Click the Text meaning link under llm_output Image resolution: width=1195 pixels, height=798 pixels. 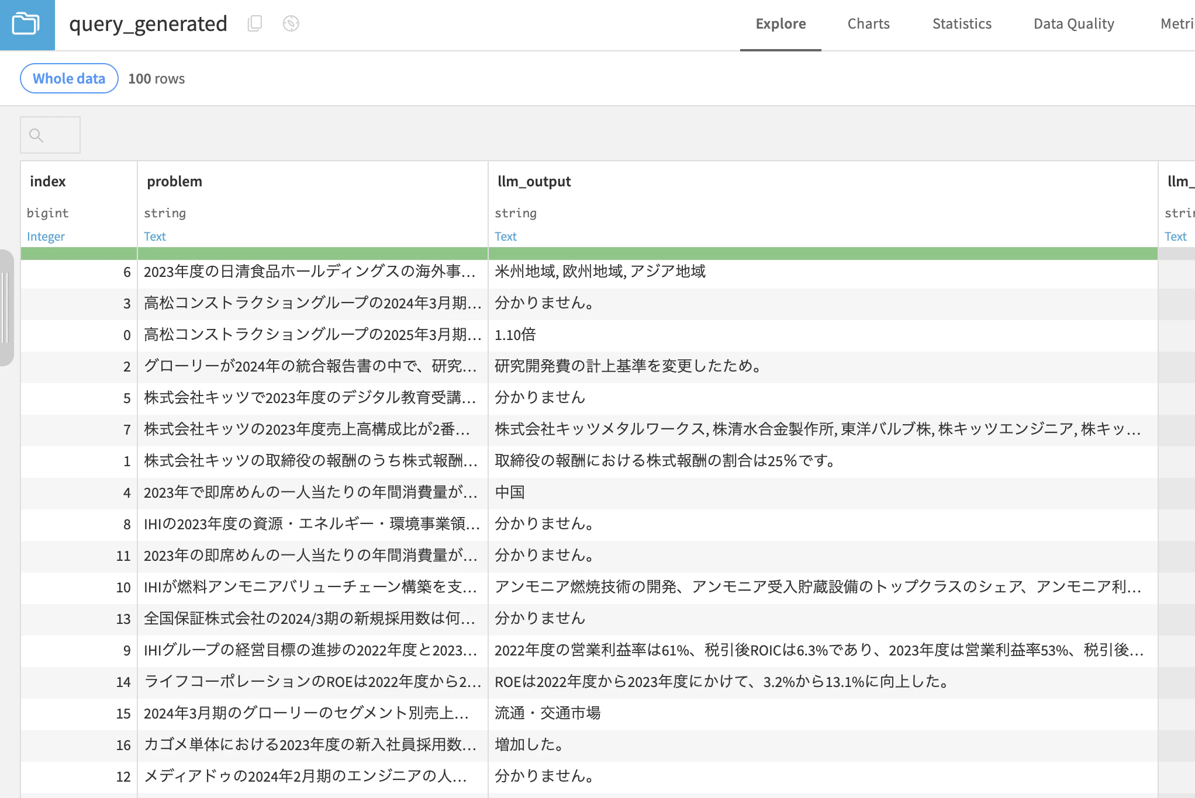point(506,237)
